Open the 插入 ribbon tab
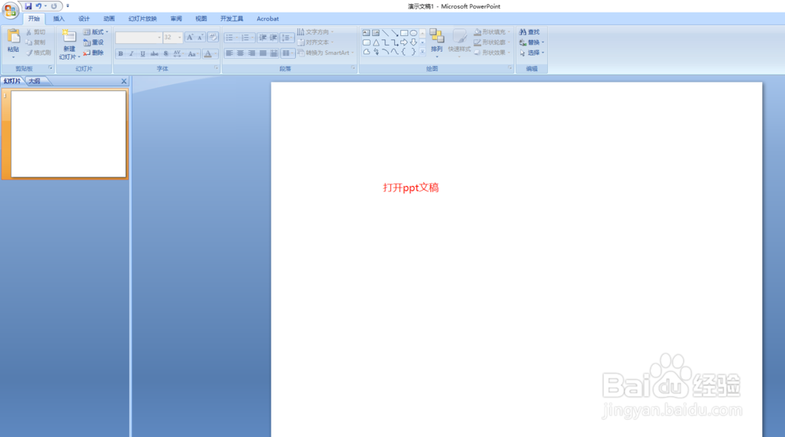Screen dimensions: 785x437 click(59, 19)
